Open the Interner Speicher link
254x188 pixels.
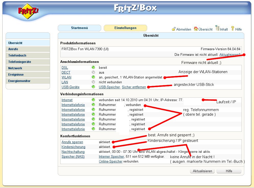click(111, 156)
